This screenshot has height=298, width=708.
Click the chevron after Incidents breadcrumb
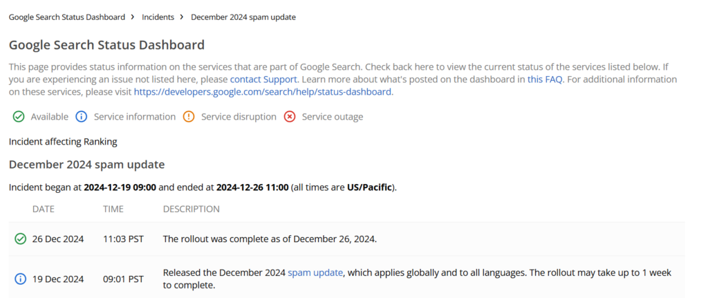182,17
